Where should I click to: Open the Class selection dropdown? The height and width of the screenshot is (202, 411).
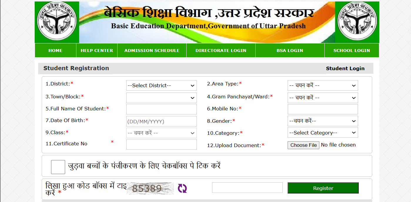tap(161, 133)
